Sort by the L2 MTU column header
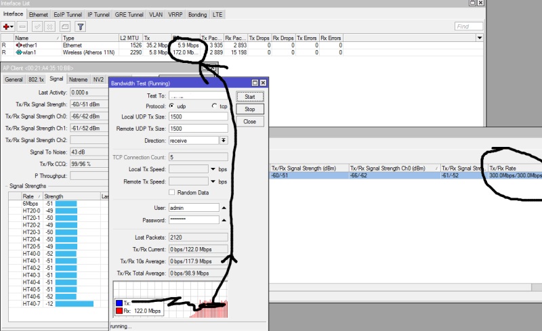 (131, 38)
